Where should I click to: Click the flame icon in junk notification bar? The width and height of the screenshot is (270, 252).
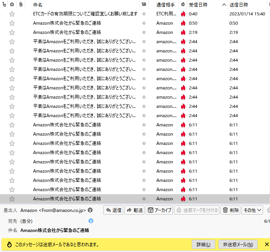coord(9,244)
